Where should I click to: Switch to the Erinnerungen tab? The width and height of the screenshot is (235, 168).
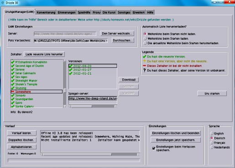[x=67, y=12]
